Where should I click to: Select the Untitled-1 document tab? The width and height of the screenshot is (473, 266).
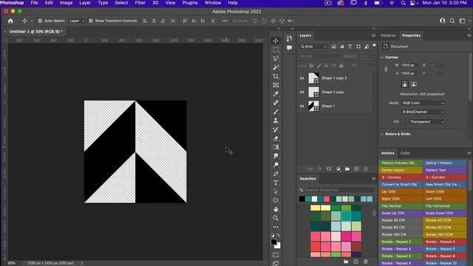tap(35, 31)
